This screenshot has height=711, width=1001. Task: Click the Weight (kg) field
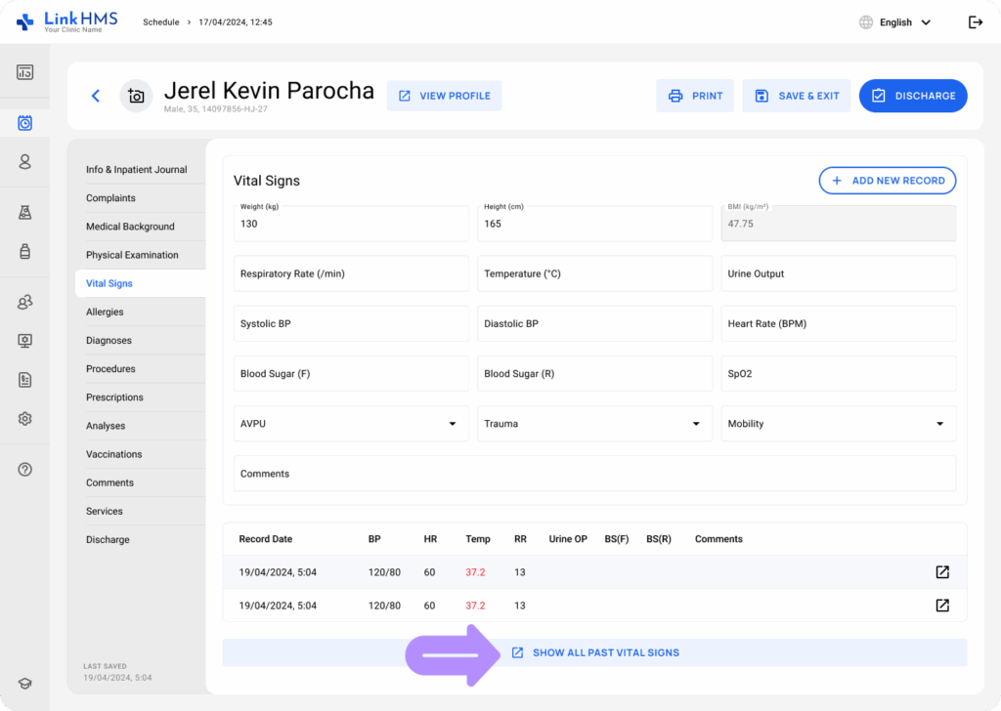coord(351,224)
